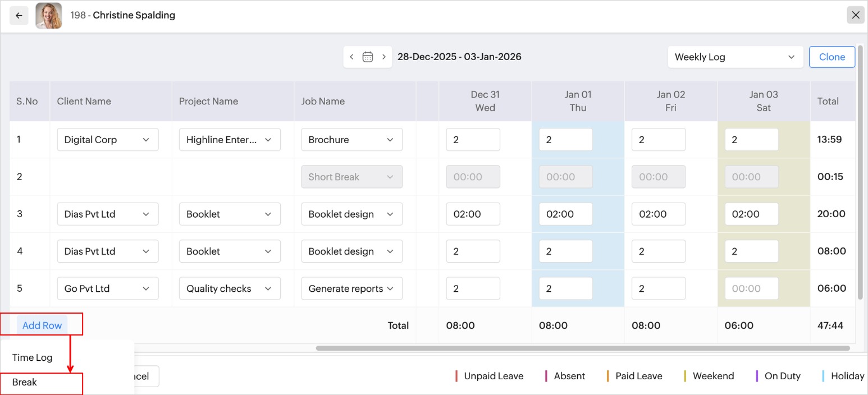Open the calendar date picker icon
The height and width of the screenshot is (395, 868).
[x=368, y=57]
